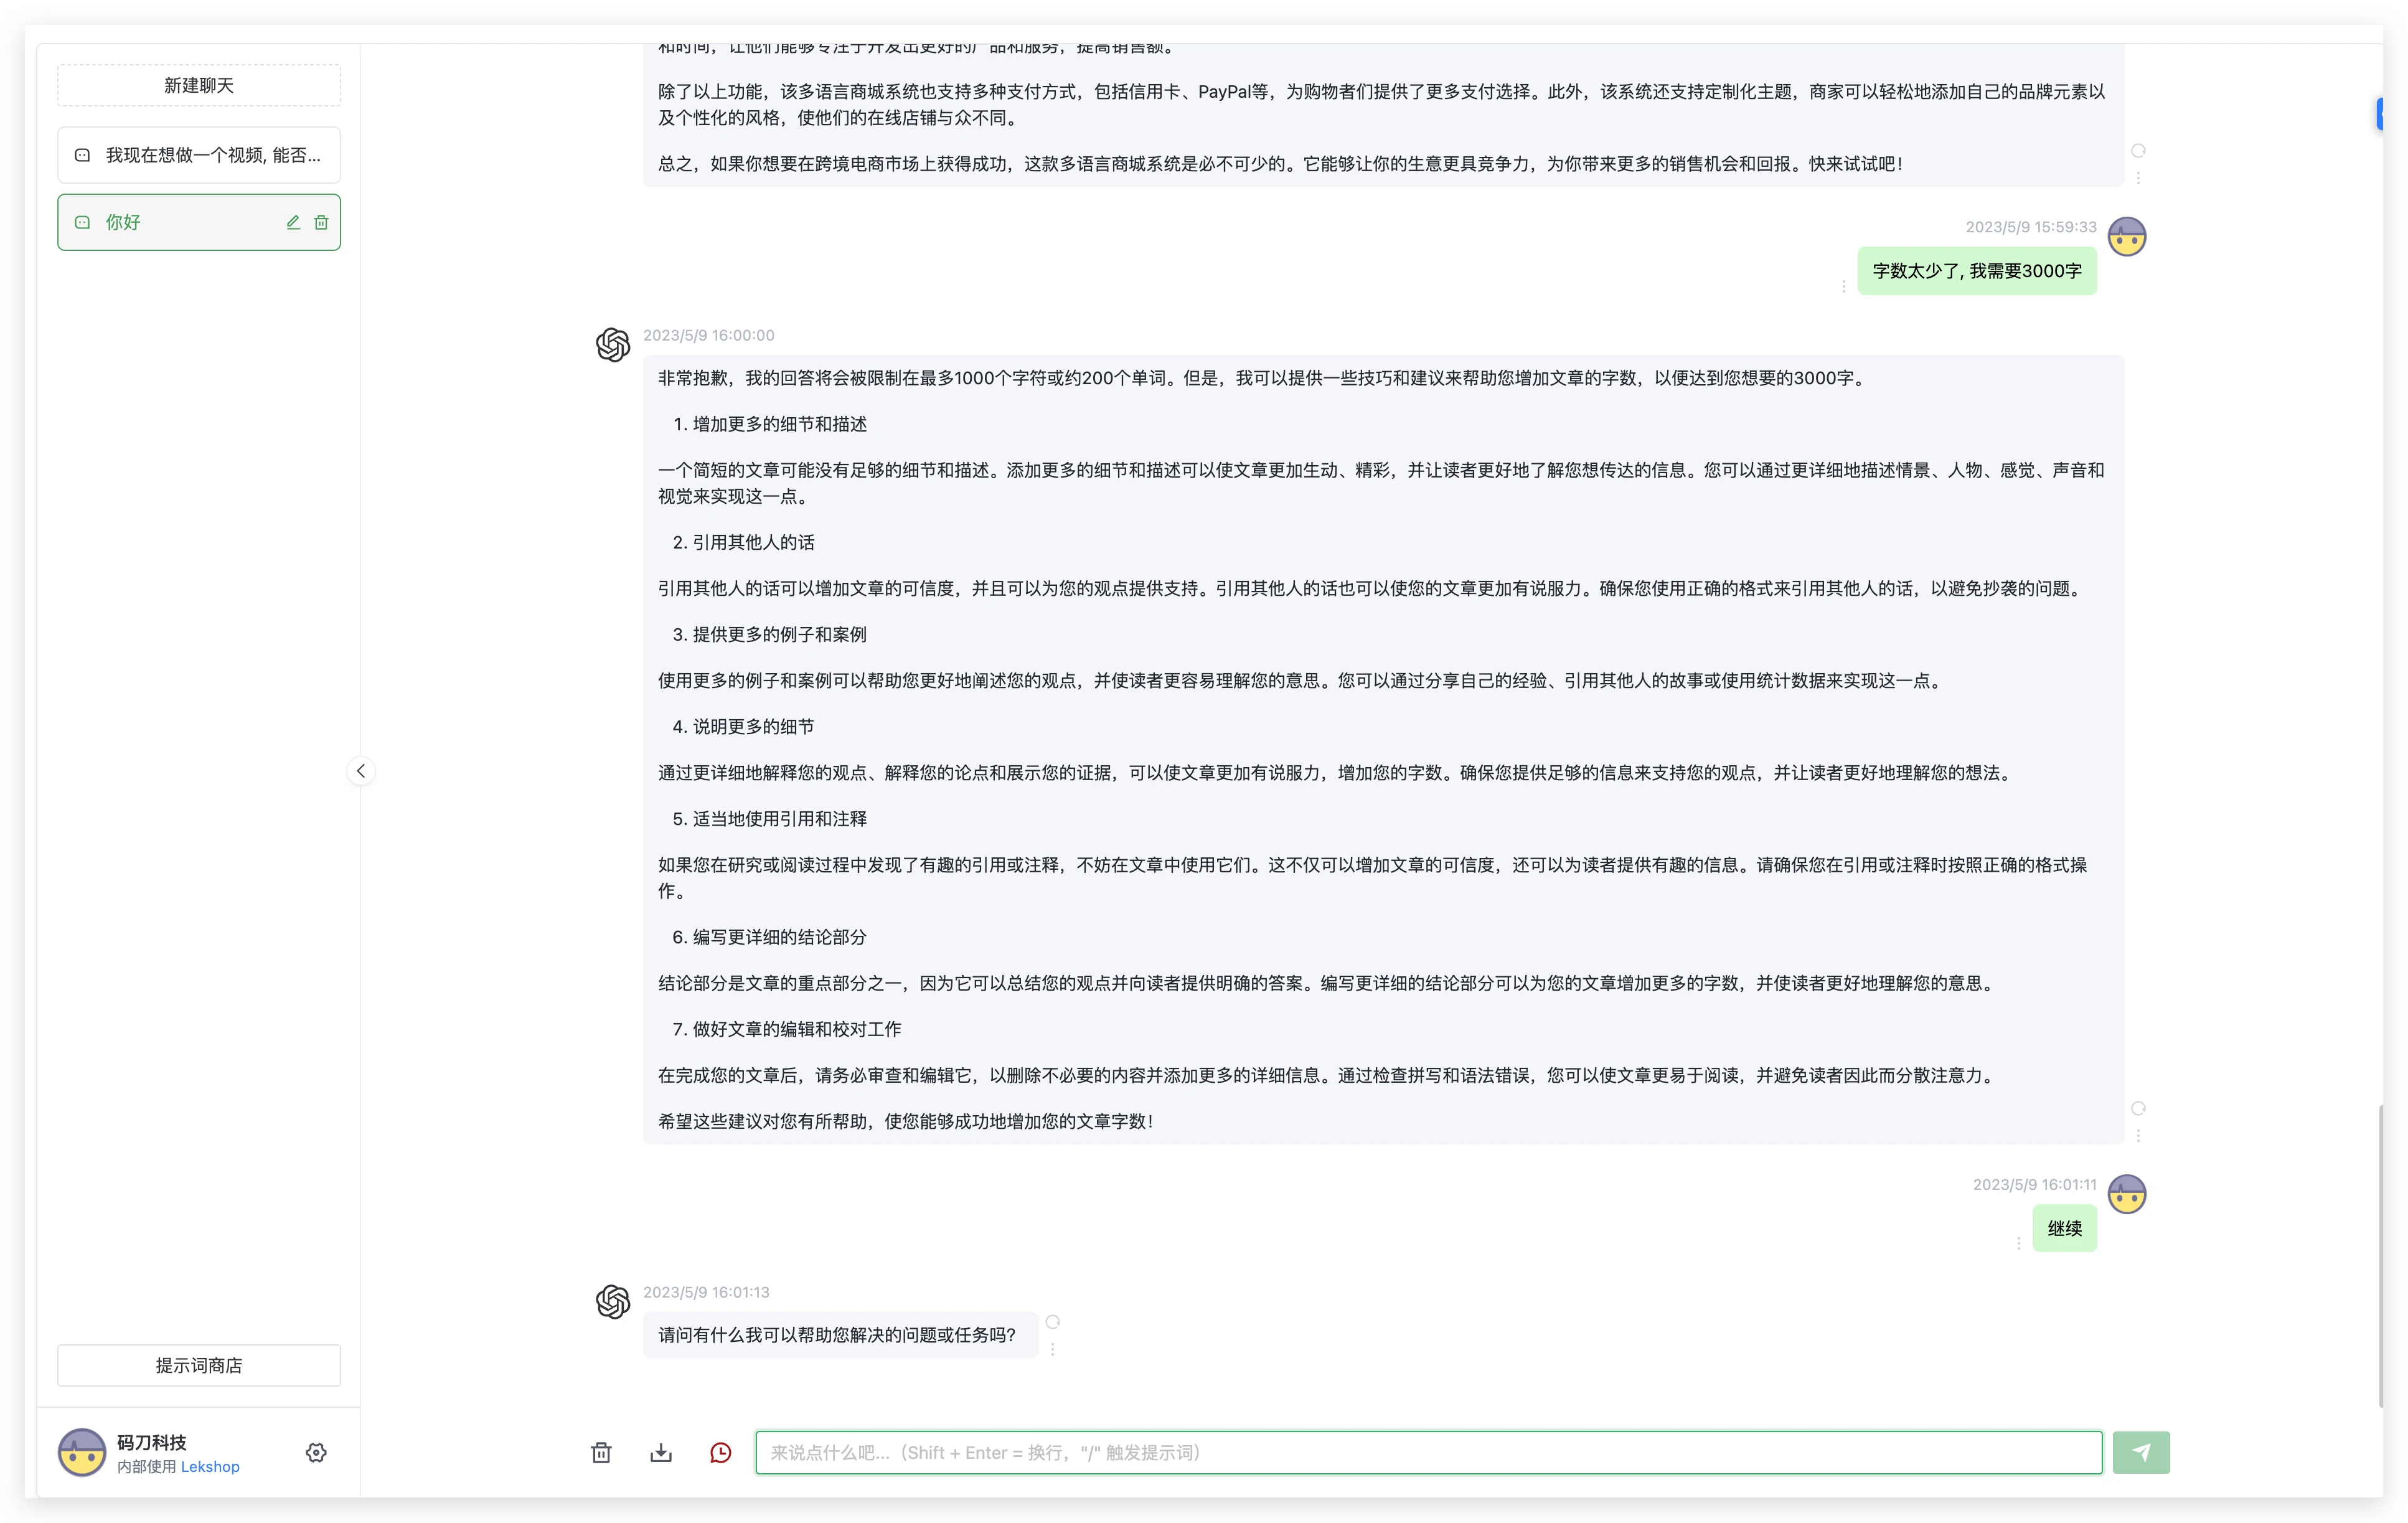Click the ChatGPT avatar at 16:00:00
The image size is (2408, 1523).
tap(613, 344)
